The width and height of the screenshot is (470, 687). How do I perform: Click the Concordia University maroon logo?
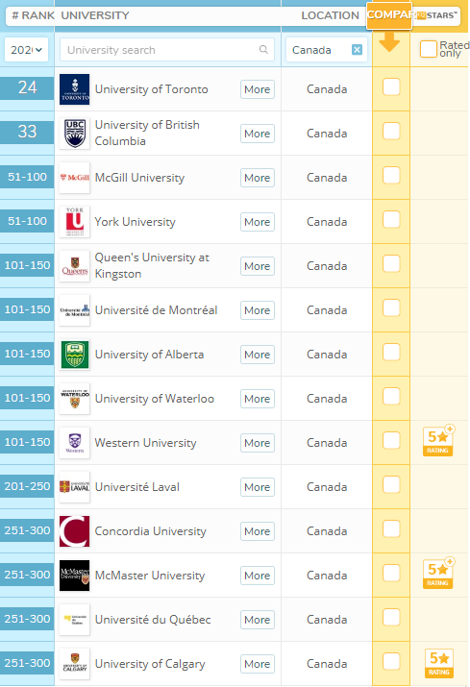(75, 531)
